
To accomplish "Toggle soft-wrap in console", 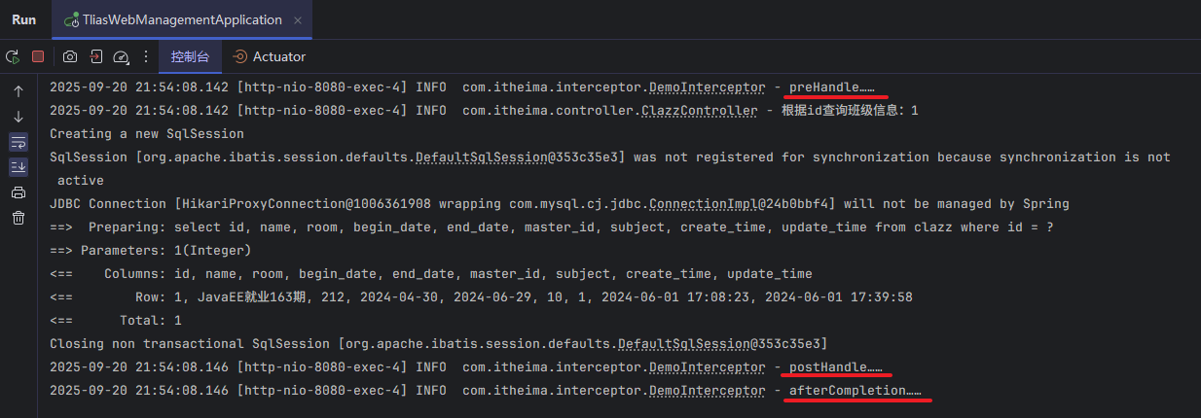I will tap(18, 142).
